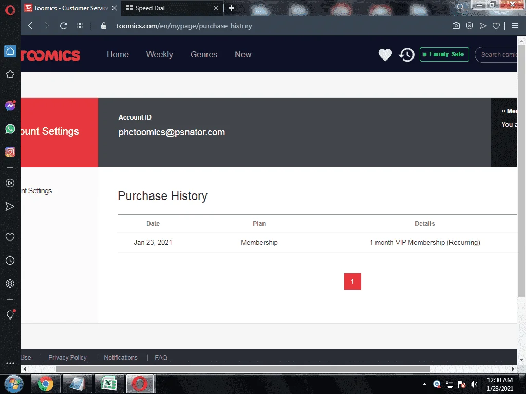Open the New comics menu item
Image resolution: width=526 pixels, height=394 pixels.
[x=243, y=54]
